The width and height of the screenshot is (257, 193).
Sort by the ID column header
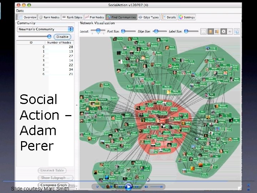31,43
